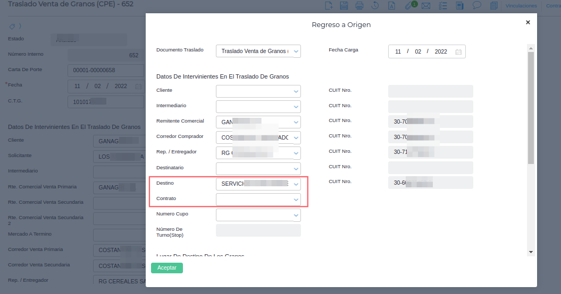Click the envelope mail icon

tap(425, 6)
